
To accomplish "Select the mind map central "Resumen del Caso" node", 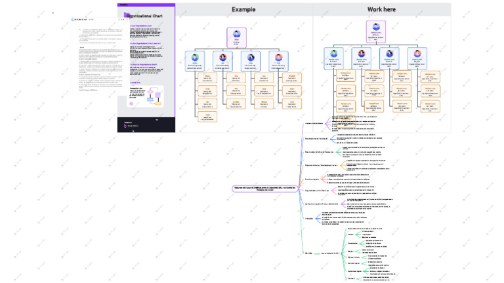I will click(x=265, y=189).
